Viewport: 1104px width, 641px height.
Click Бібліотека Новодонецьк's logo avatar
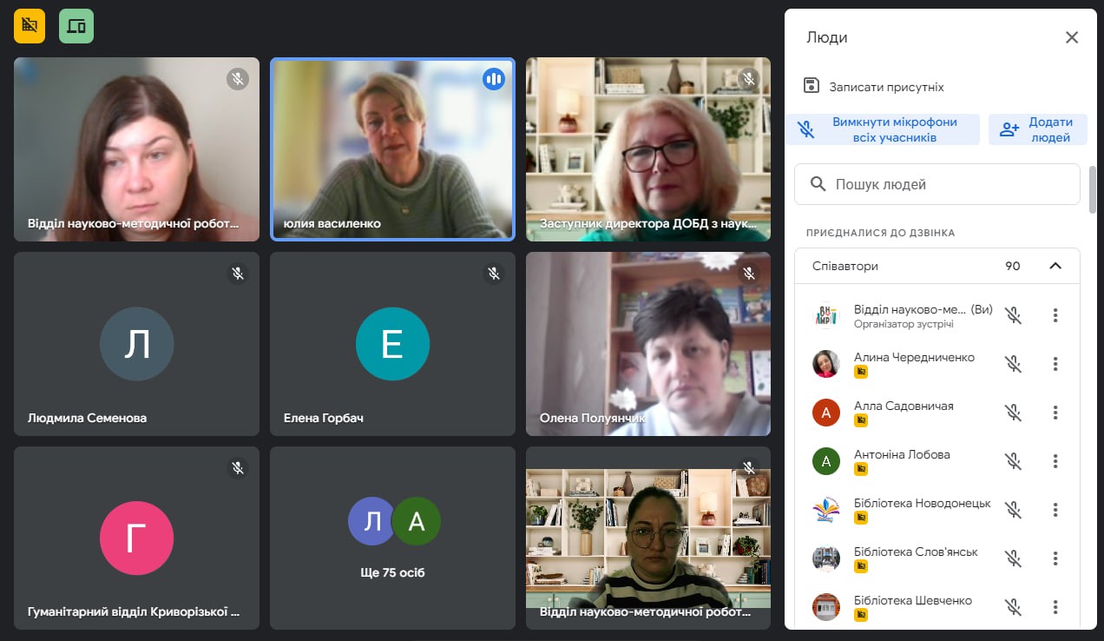pyautogui.click(x=826, y=510)
